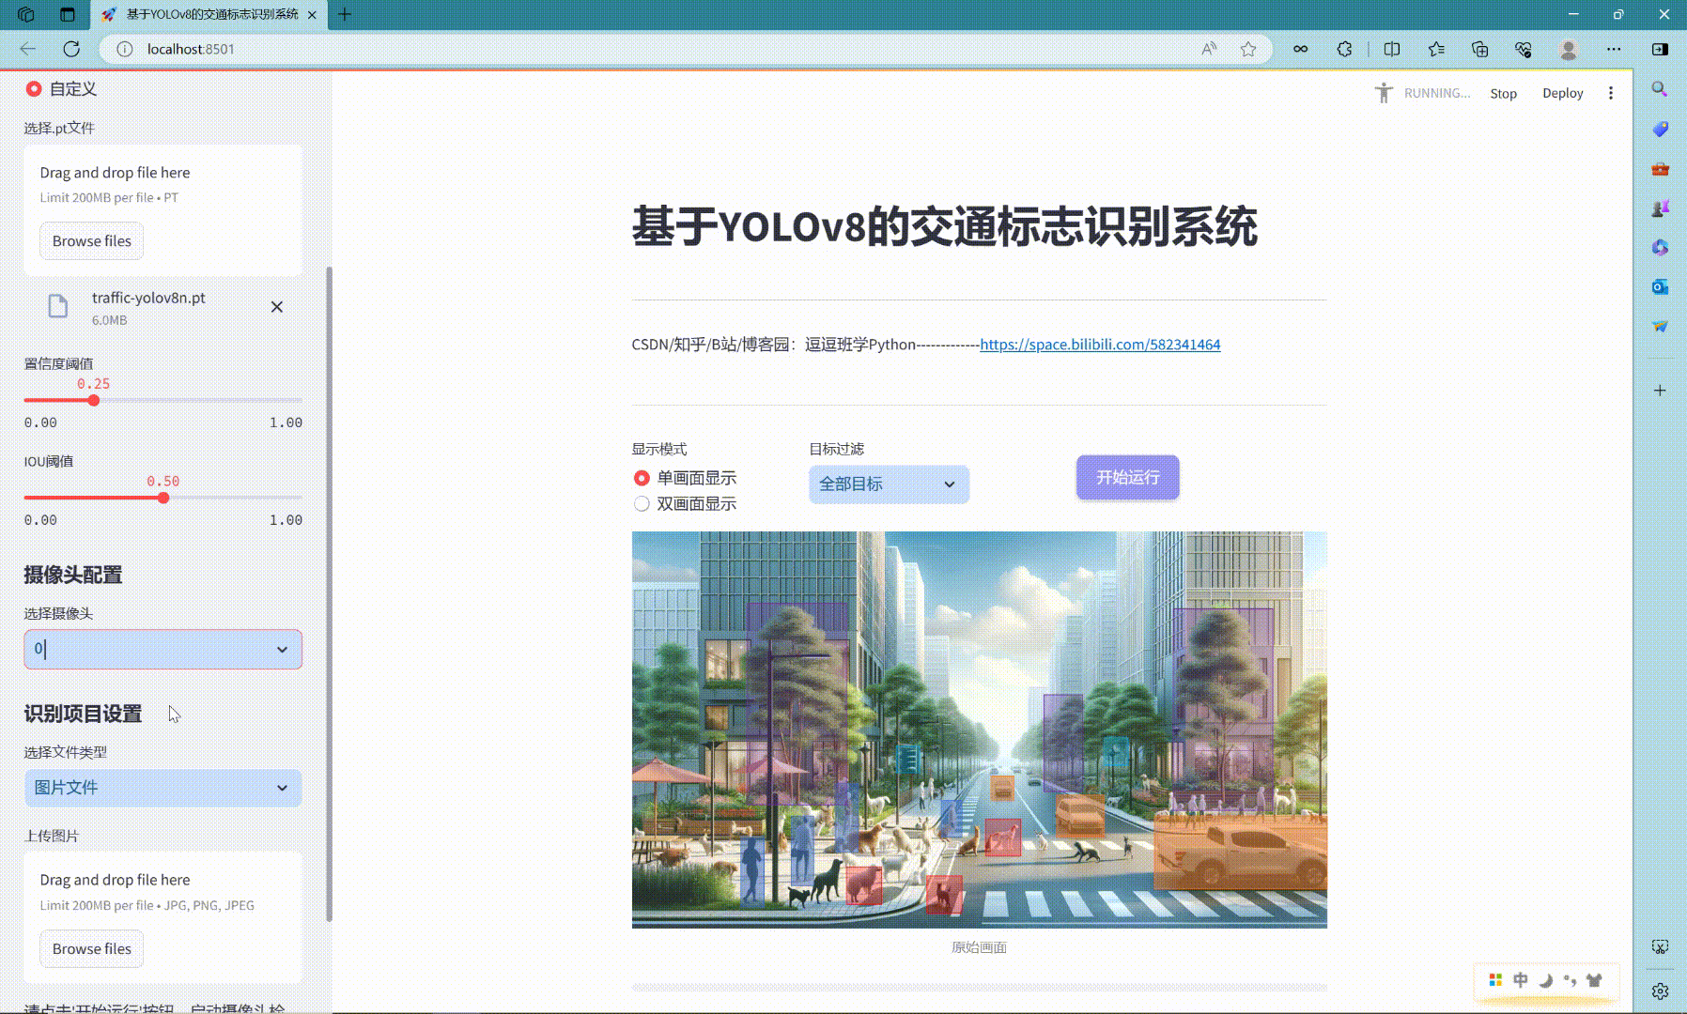1687x1014 pixels.
Task: Click the IME punctuation toggle icon
Action: tap(1570, 980)
